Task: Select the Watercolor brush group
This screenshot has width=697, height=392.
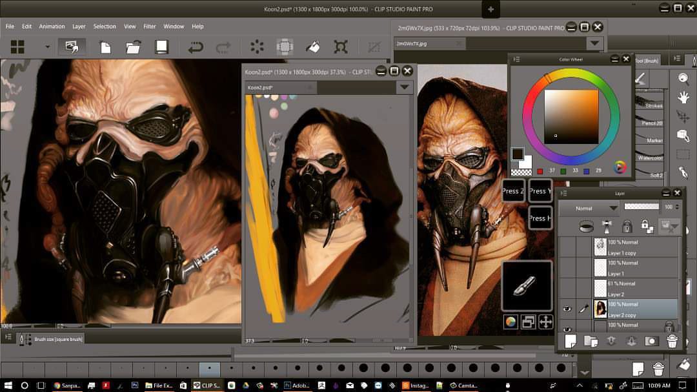Action: tap(650, 158)
